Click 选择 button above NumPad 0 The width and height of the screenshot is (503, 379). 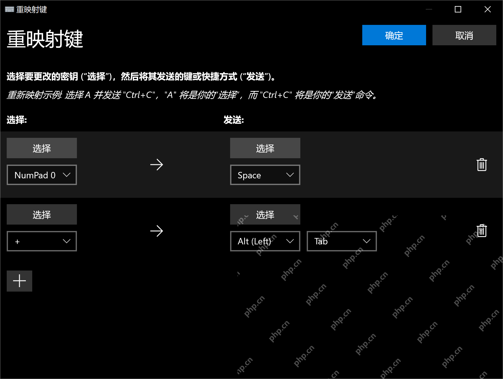[42, 148]
